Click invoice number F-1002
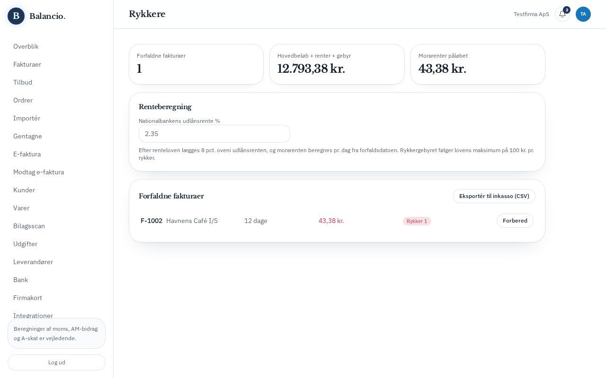The image size is (606, 378). point(151,221)
